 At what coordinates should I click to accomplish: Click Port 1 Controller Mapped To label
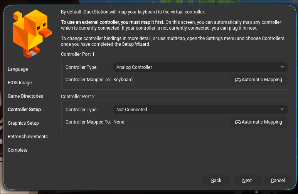pos(88,80)
